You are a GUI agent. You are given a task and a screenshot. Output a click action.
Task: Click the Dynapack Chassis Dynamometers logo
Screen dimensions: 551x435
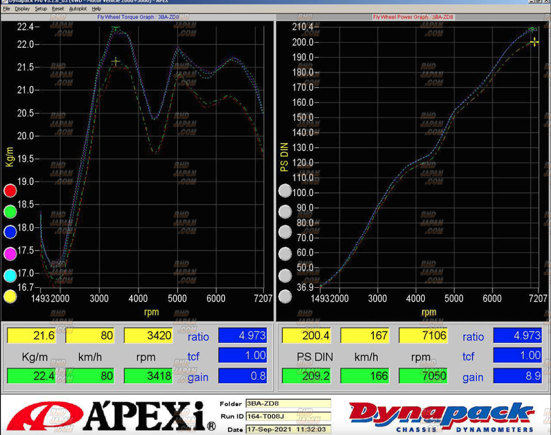pyautogui.click(x=442, y=417)
